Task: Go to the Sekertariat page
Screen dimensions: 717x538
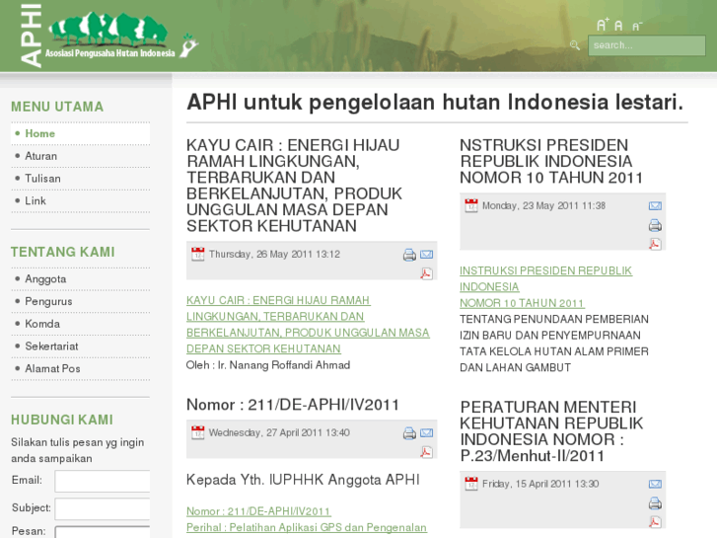Action: 81,346
